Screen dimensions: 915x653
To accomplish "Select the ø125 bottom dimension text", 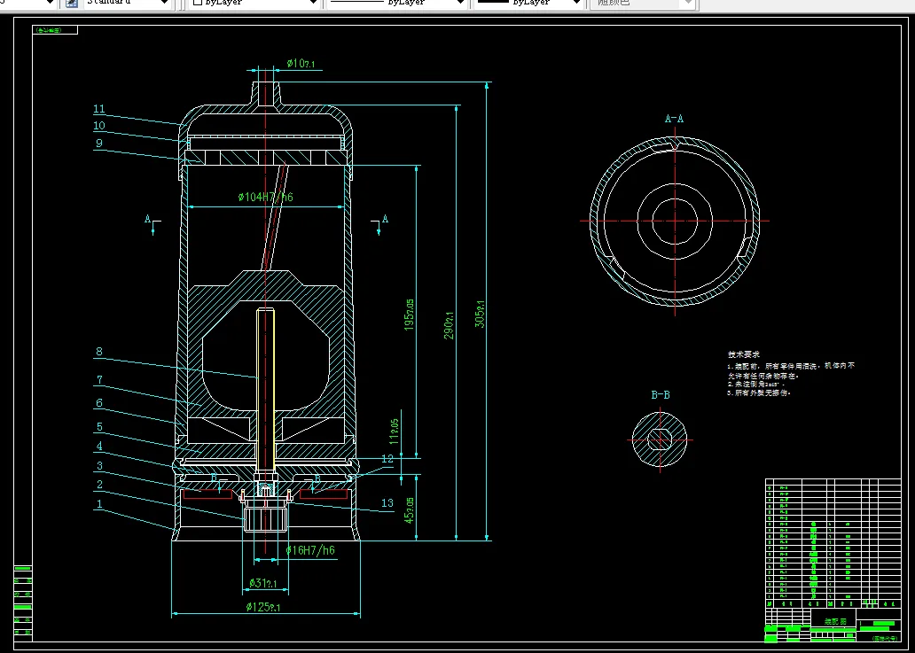I will tap(265, 607).
